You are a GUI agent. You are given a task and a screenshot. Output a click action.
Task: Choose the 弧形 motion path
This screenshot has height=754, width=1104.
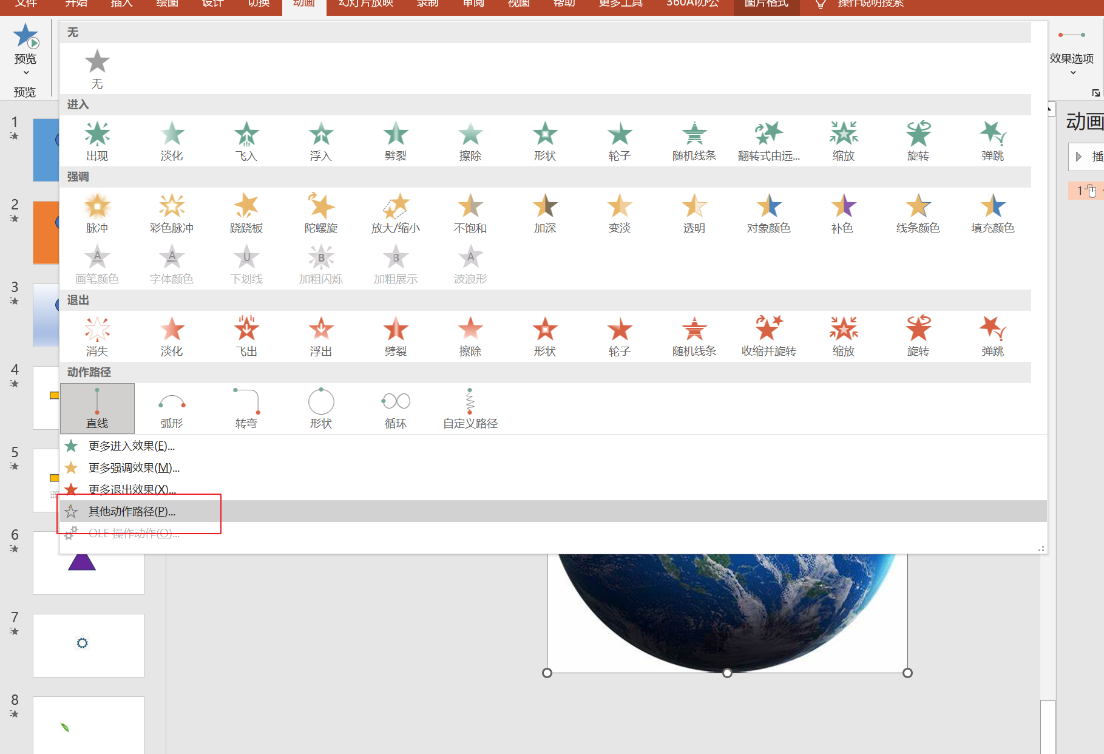click(x=172, y=408)
